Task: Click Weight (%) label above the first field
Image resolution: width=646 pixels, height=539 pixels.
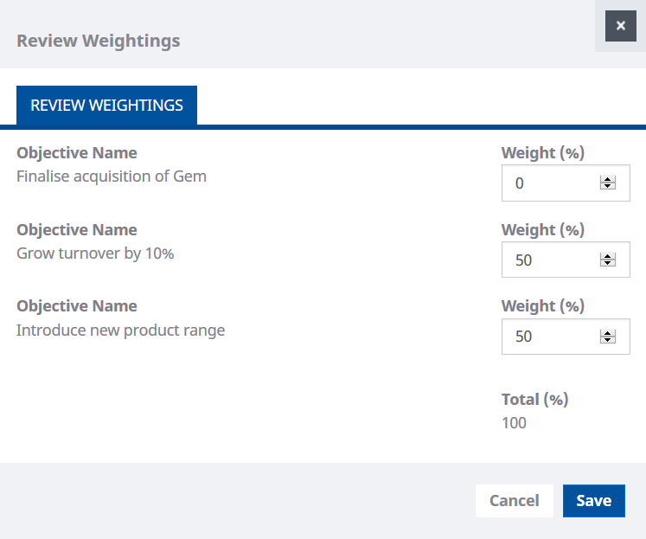Action: 543,153
